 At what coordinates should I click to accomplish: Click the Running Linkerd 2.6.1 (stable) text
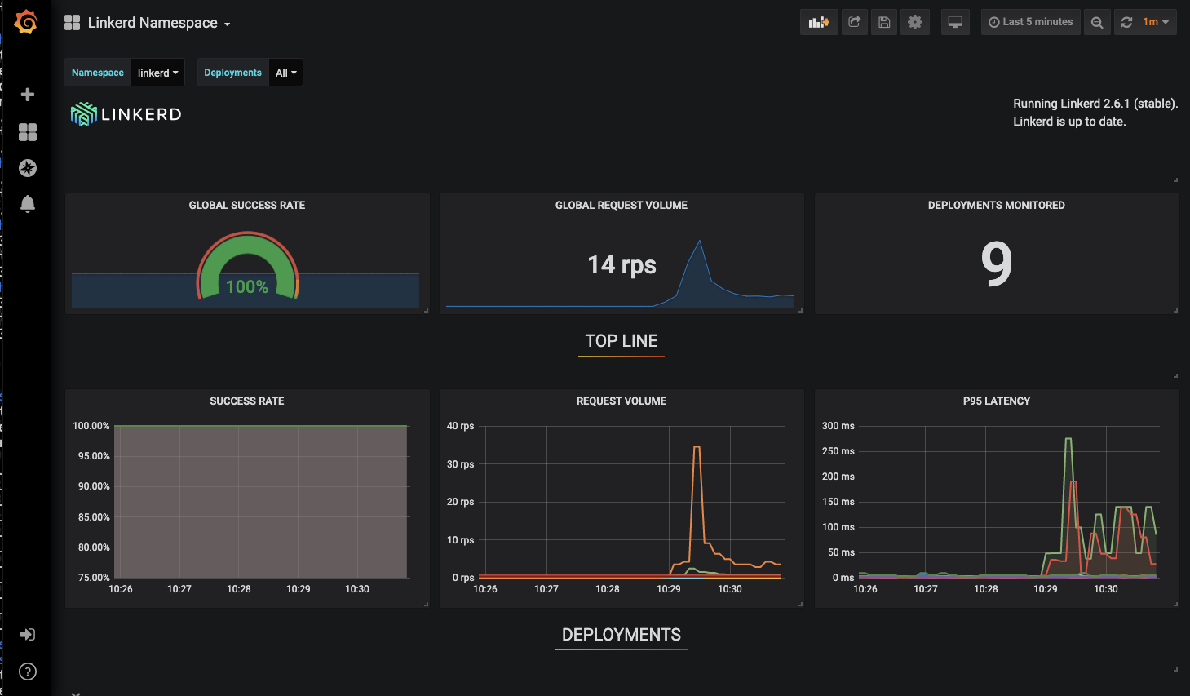[1095, 104]
